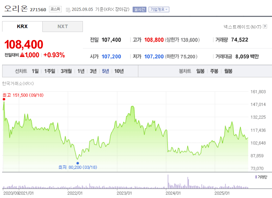Click the 2023 price peak on the chart line
Screen dimensions: 272x198
tap(133, 107)
